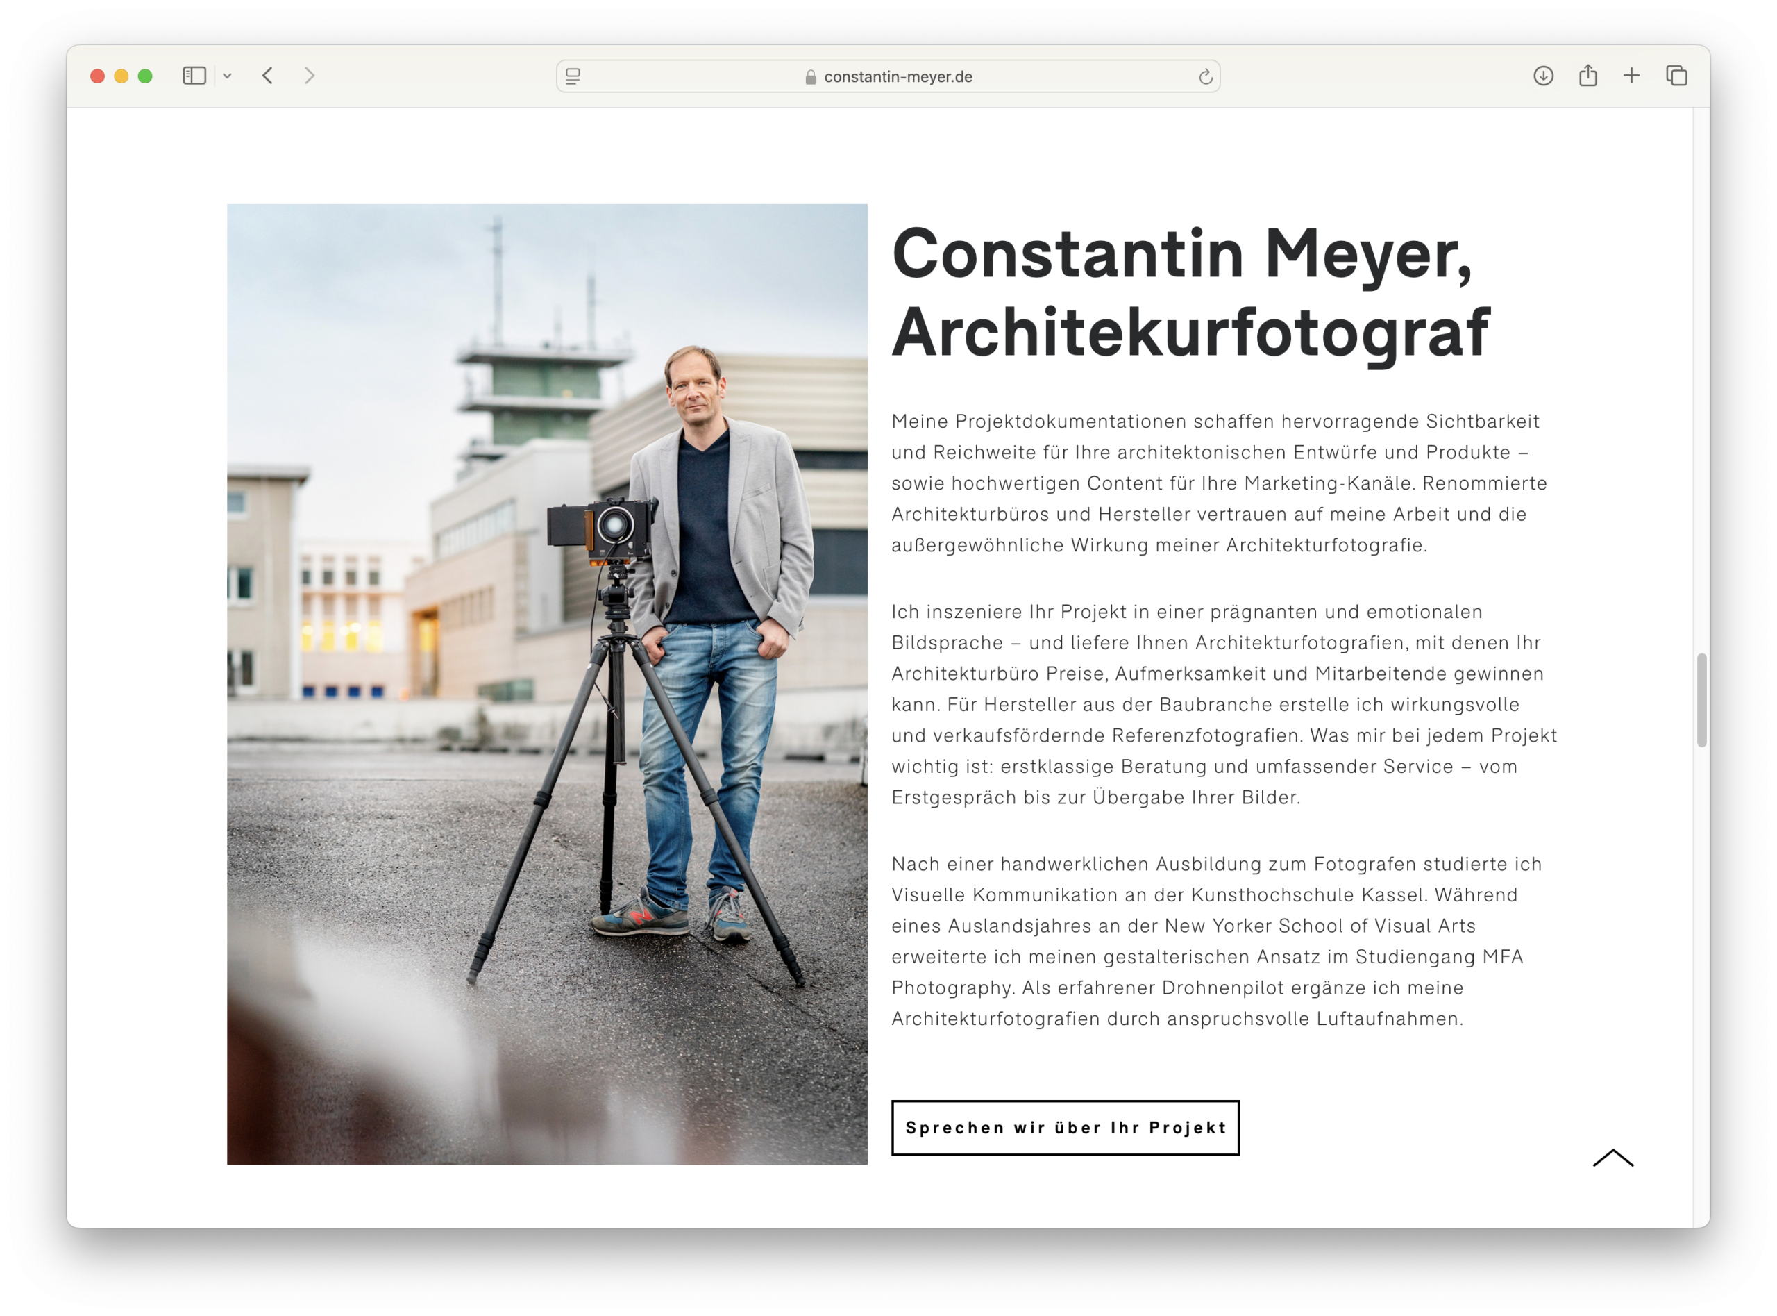Image resolution: width=1777 pixels, height=1316 pixels.
Task: Click the 'Sprechen wir über Ihr Projekt' button
Action: coord(1066,1128)
